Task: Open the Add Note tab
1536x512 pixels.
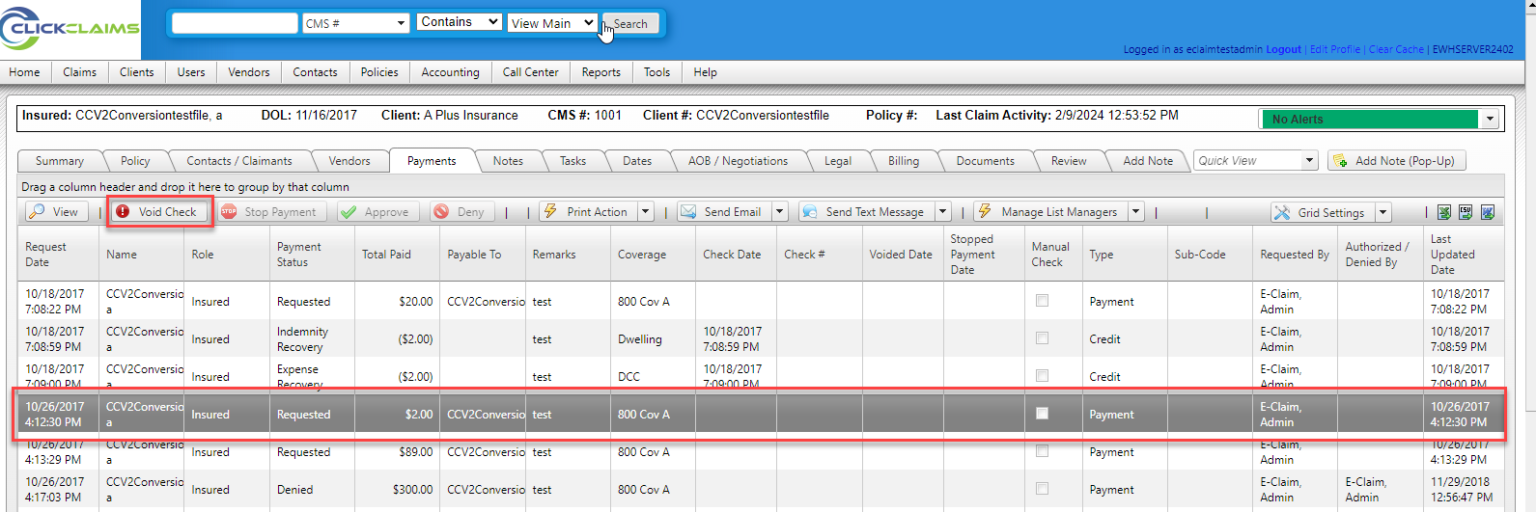Action: pos(1148,161)
